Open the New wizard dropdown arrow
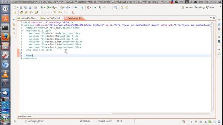 pyautogui.click(x=17, y=8)
